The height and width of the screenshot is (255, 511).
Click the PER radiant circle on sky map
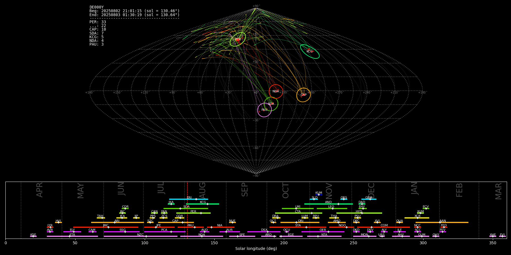point(238,39)
